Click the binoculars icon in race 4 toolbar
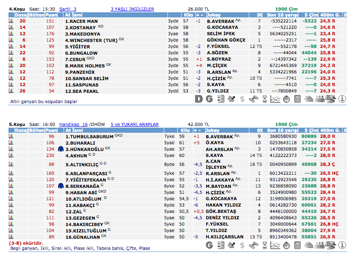The height and width of the screenshot is (260, 360). (254, 99)
